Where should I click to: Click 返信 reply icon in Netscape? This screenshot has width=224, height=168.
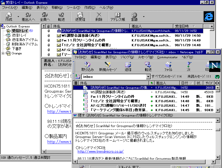click(128, 67)
